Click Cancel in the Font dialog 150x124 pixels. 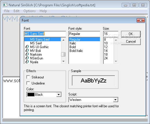tap(131, 42)
